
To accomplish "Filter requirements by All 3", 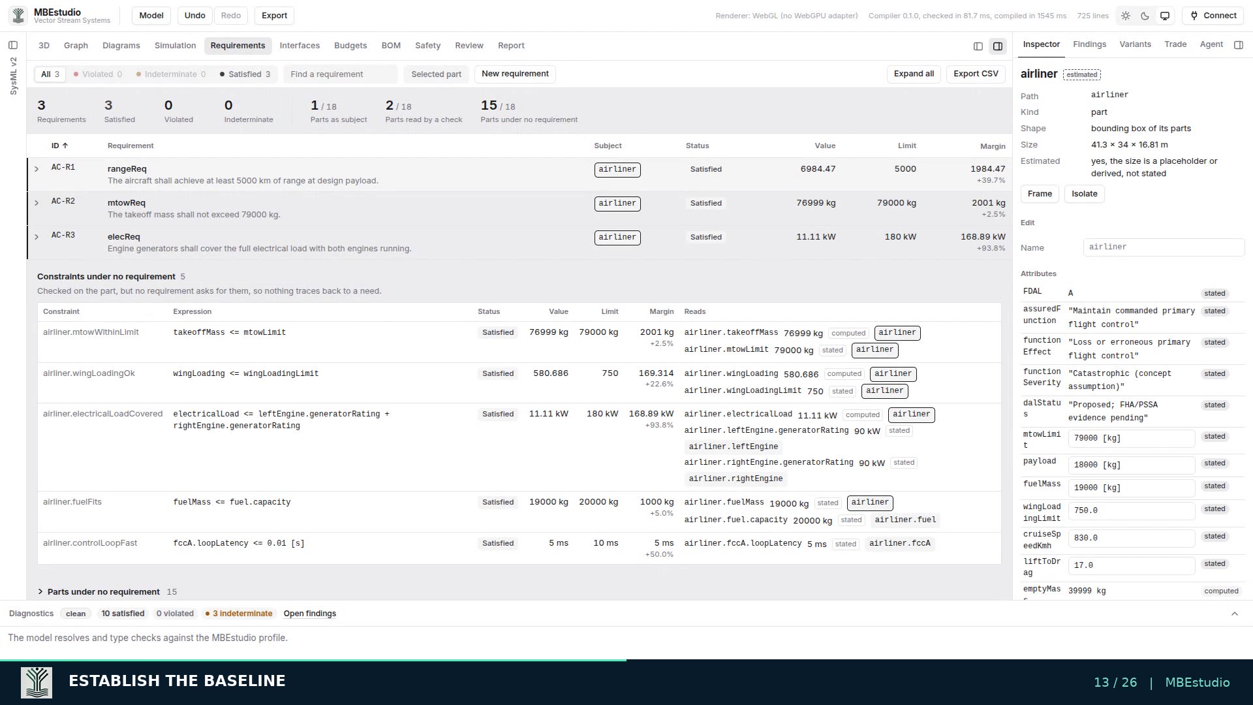I will pos(50,74).
